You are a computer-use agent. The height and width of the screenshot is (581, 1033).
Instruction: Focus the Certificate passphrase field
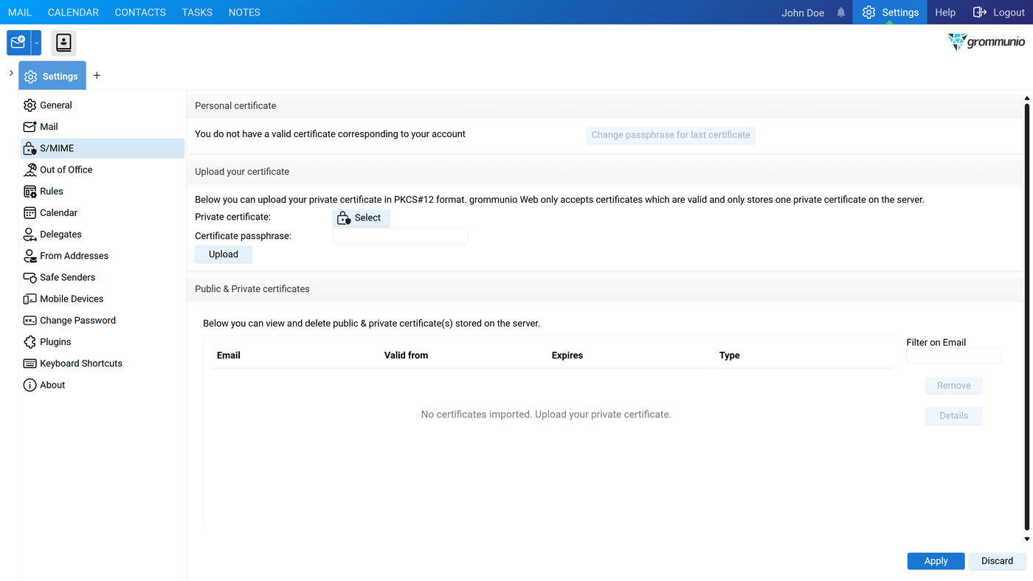(x=400, y=236)
